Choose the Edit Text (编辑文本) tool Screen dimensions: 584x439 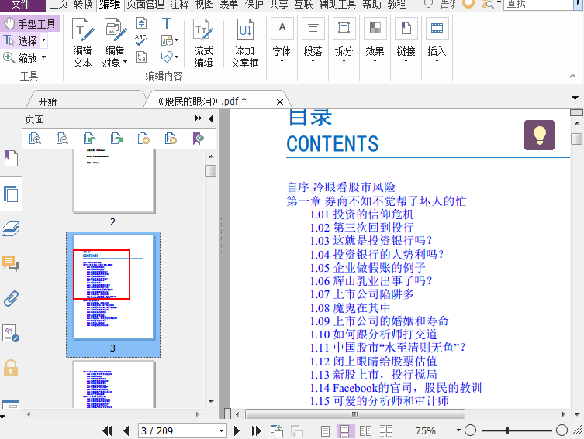click(x=82, y=44)
